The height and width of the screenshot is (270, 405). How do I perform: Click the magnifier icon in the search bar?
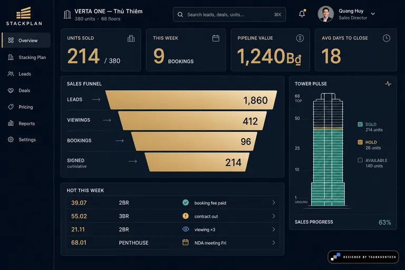[x=180, y=14]
